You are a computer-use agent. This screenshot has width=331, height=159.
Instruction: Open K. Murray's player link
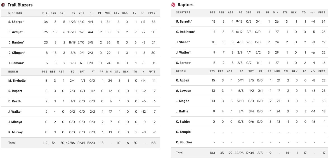point(15,132)
